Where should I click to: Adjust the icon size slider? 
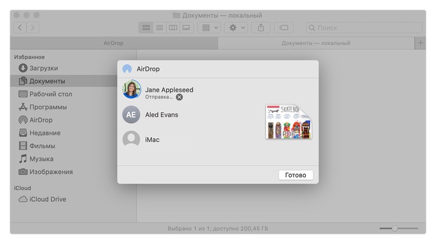pos(399,229)
